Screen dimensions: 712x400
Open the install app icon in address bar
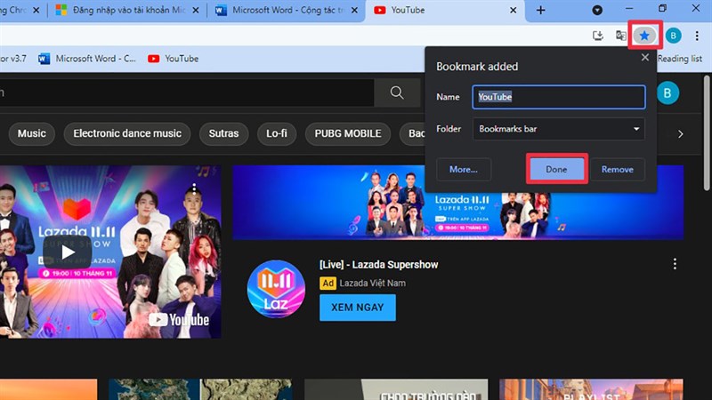[598, 36]
